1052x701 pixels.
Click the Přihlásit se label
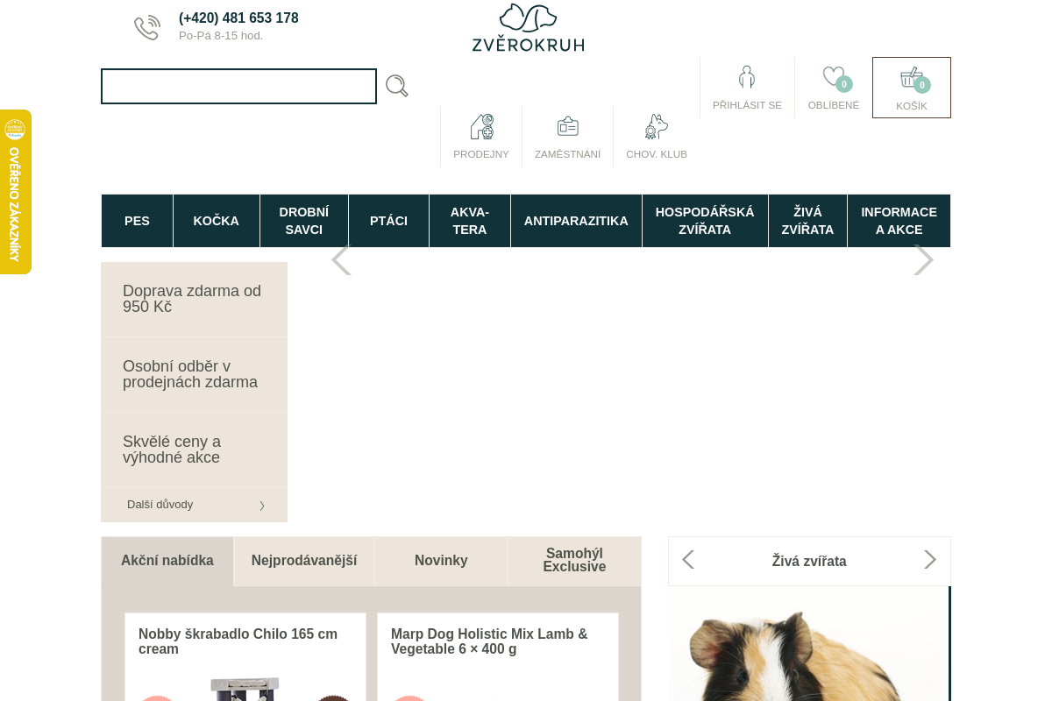(x=747, y=105)
